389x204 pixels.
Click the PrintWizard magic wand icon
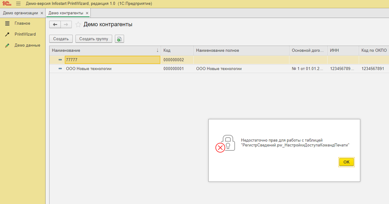tap(7, 34)
